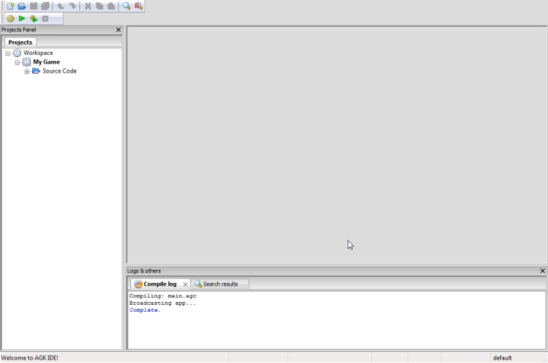Click the My Game project icon
This screenshot has height=363, width=548.
pos(27,62)
